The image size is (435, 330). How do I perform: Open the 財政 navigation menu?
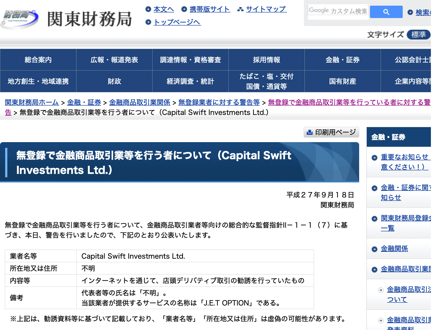click(114, 81)
